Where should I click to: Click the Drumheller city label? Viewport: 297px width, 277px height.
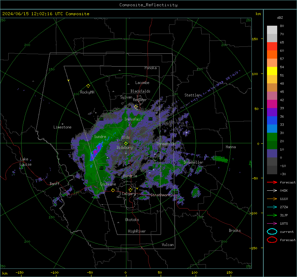click(x=193, y=162)
